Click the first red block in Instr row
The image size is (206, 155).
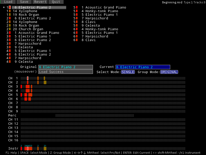(21, 149)
